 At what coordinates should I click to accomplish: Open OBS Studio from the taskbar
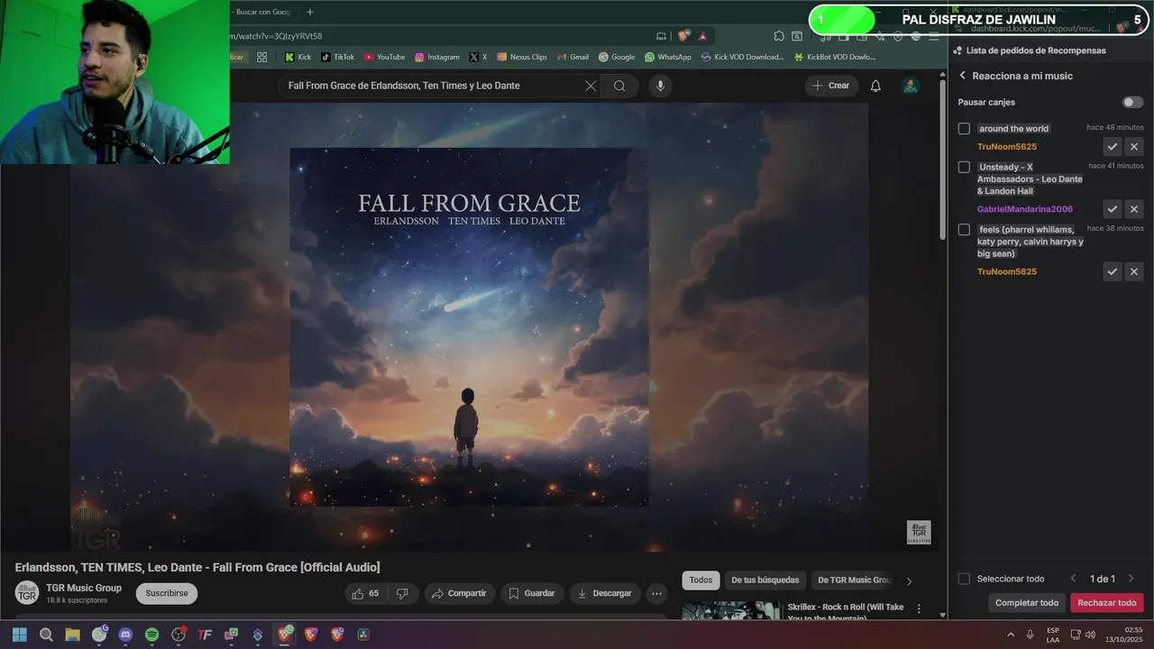[x=179, y=635]
